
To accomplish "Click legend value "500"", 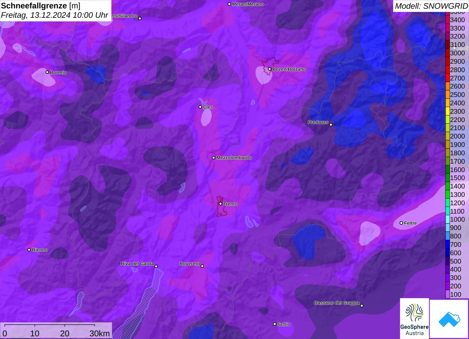I will coord(456,261).
